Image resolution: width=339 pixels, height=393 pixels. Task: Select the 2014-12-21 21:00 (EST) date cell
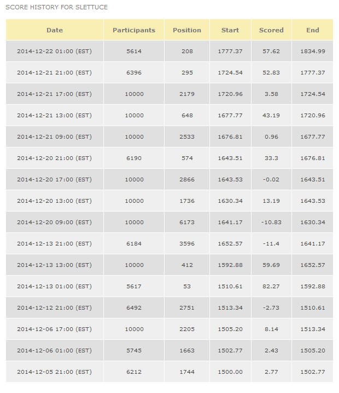54,72
